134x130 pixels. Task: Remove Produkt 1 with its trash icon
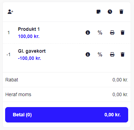pos(122,32)
